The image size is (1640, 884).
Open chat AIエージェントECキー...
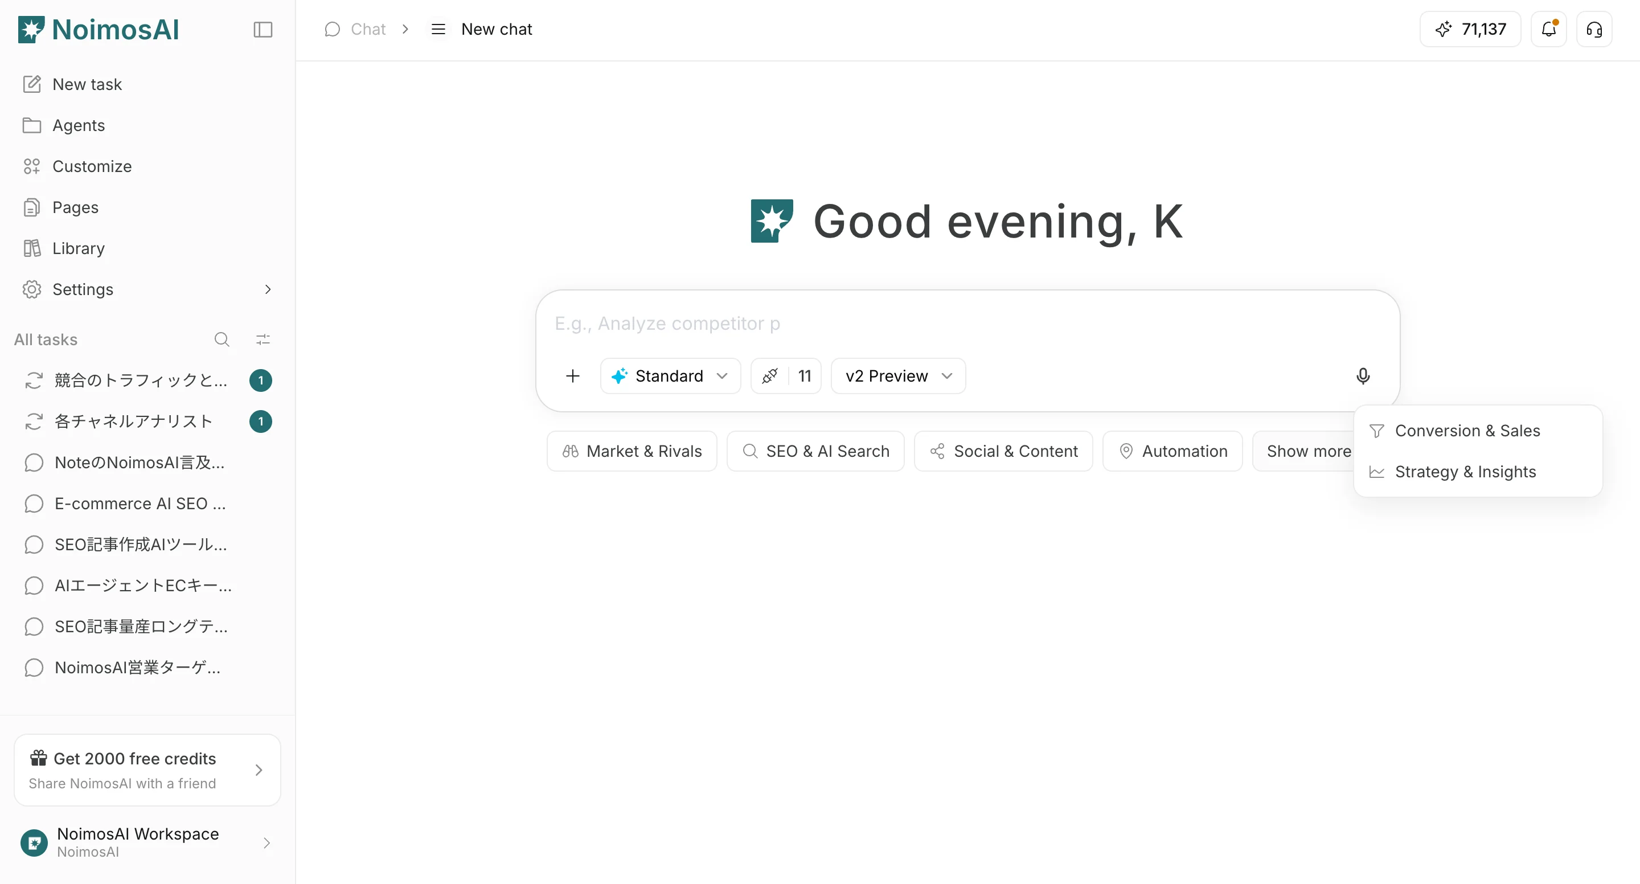click(x=147, y=586)
